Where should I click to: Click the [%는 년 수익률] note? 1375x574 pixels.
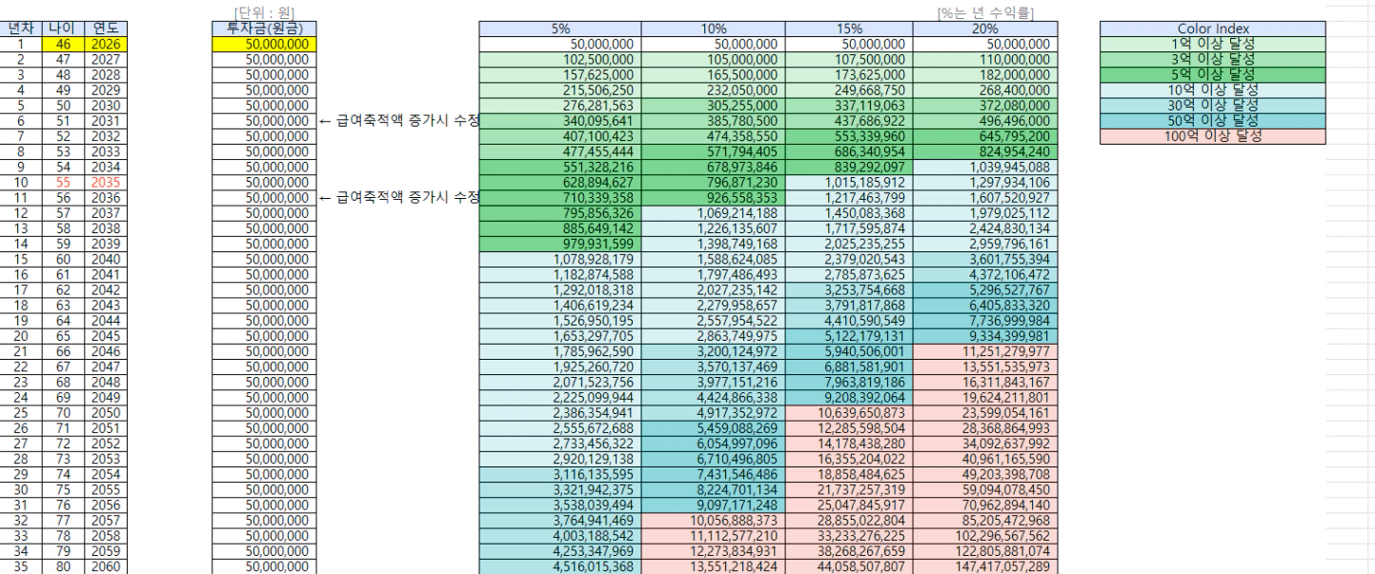coord(987,12)
